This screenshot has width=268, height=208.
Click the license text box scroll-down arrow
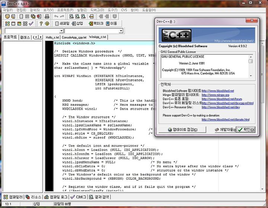coord(251,76)
